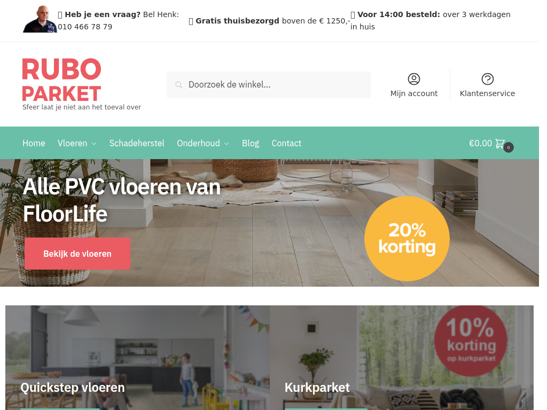Click the red 10% korting kurkparket badge
This screenshot has height=410, width=547.
tap(471, 341)
